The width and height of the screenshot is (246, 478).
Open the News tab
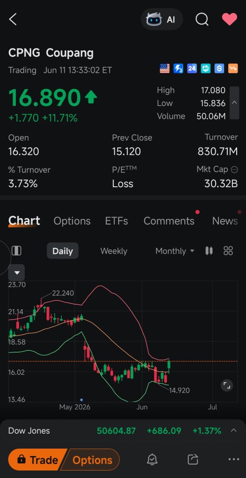tap(225, 221)
